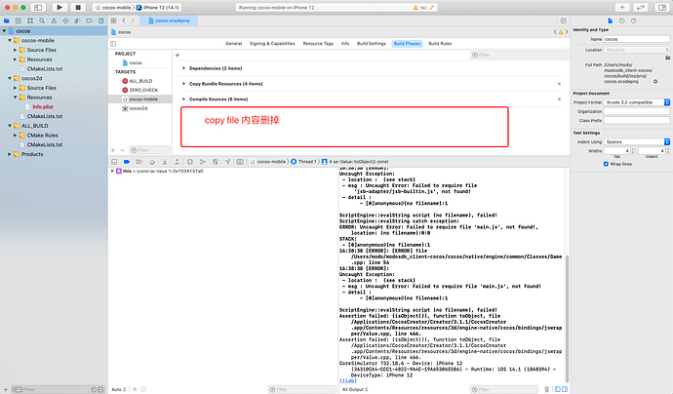This screenshot has height=394, width=673.
Task: Click the Related Items grid icon
Action: (x=113, y=20)
